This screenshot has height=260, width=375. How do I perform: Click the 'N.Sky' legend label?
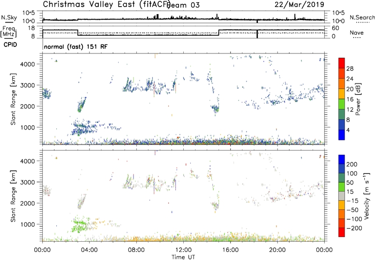pos(9,17)
